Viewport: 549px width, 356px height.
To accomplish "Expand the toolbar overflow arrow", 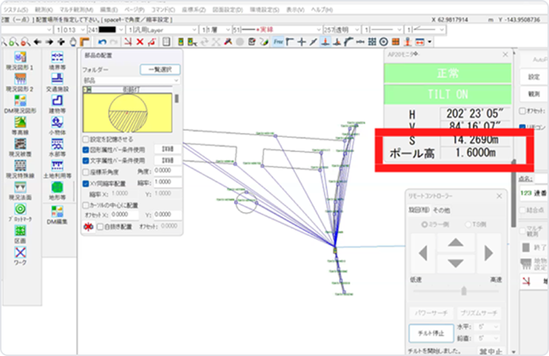I will pyautogui.click(x=429, y=42).
